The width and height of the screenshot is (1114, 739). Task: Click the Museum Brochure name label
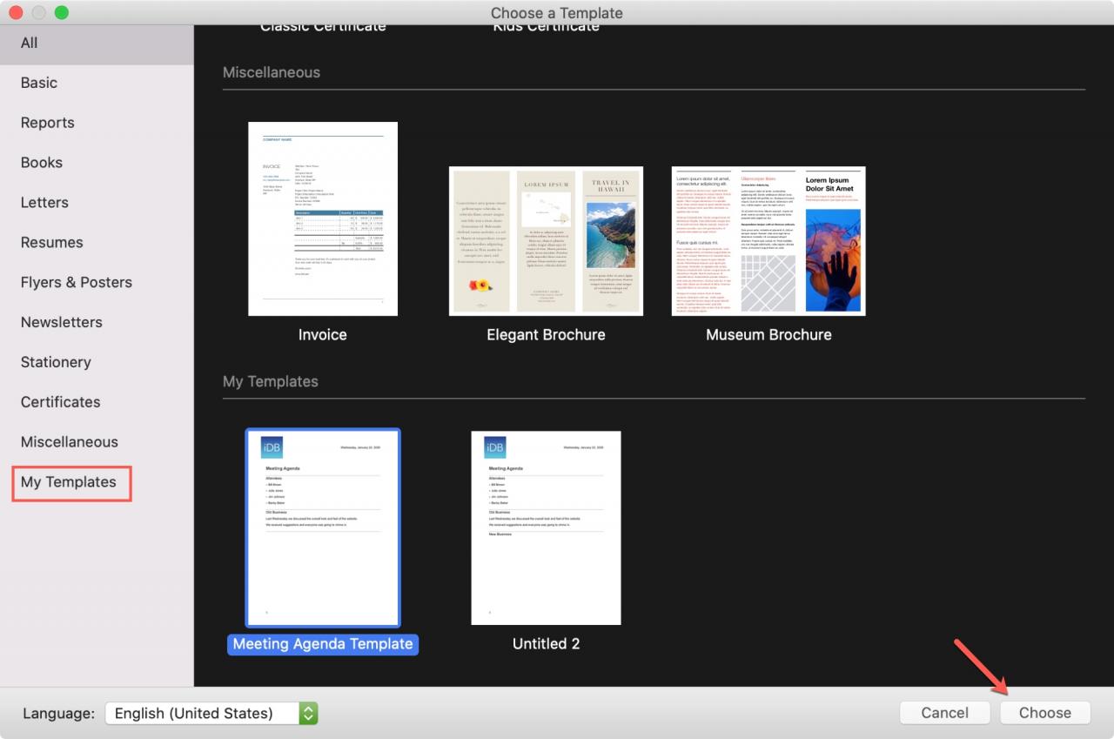768,335
